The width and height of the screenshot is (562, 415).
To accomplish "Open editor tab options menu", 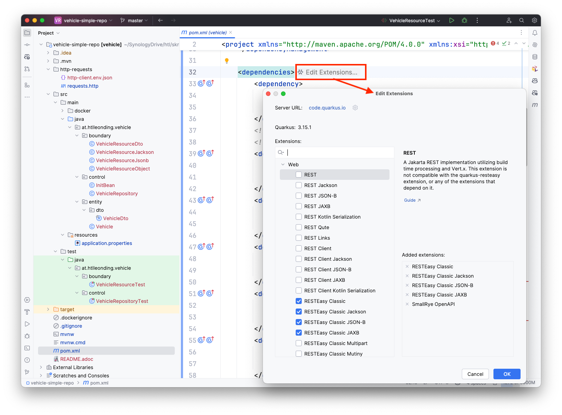I will [x=521, y=32].
